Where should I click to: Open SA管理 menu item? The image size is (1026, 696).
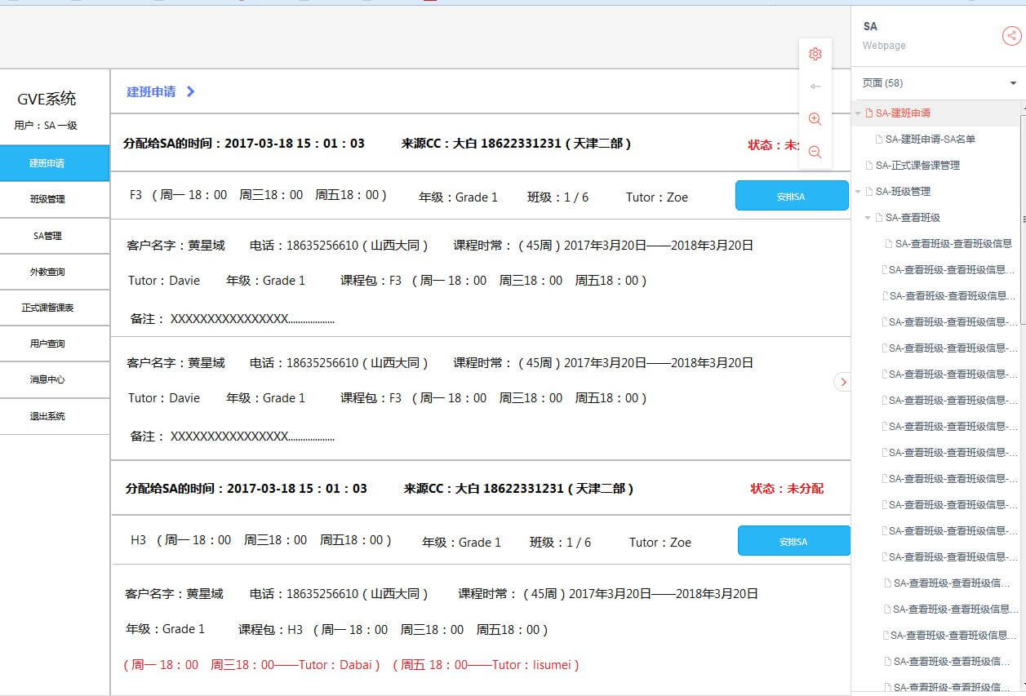[x=47, y=236]
